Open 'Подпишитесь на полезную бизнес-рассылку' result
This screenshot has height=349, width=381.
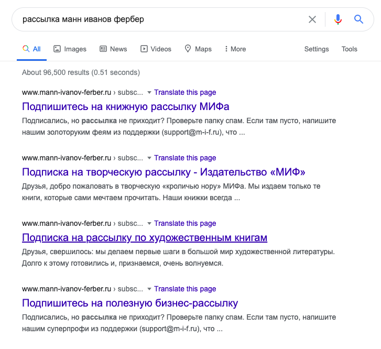click(130, 303)
